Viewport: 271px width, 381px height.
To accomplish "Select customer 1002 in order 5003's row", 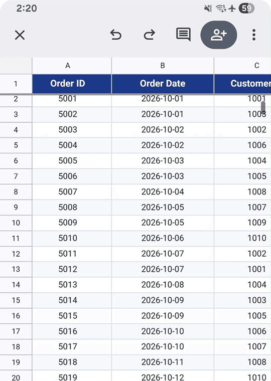I will tap(242, 130).
